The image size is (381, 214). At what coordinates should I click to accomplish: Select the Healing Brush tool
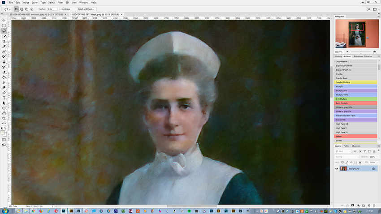tap(4, 51)
